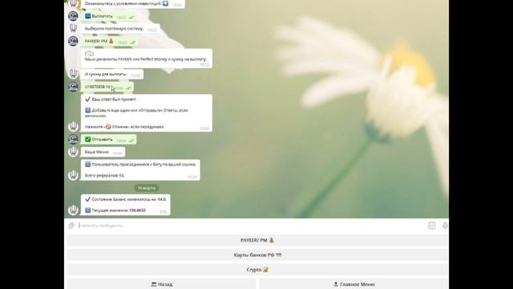This screenshot has width=513, height=289.
Task: Click the 'Отправить' sent message bubble
Action: coord(109,140)
